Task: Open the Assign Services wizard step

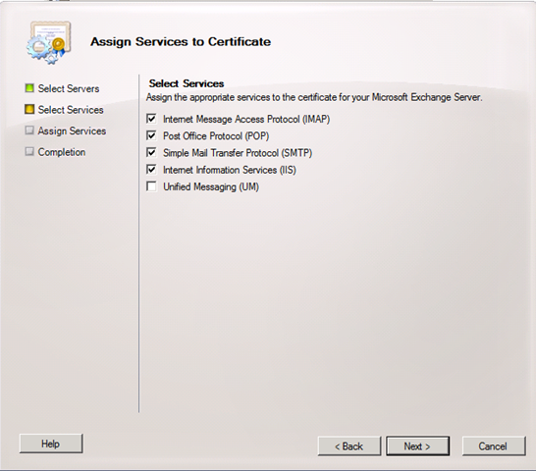Action: click(72, 131)
